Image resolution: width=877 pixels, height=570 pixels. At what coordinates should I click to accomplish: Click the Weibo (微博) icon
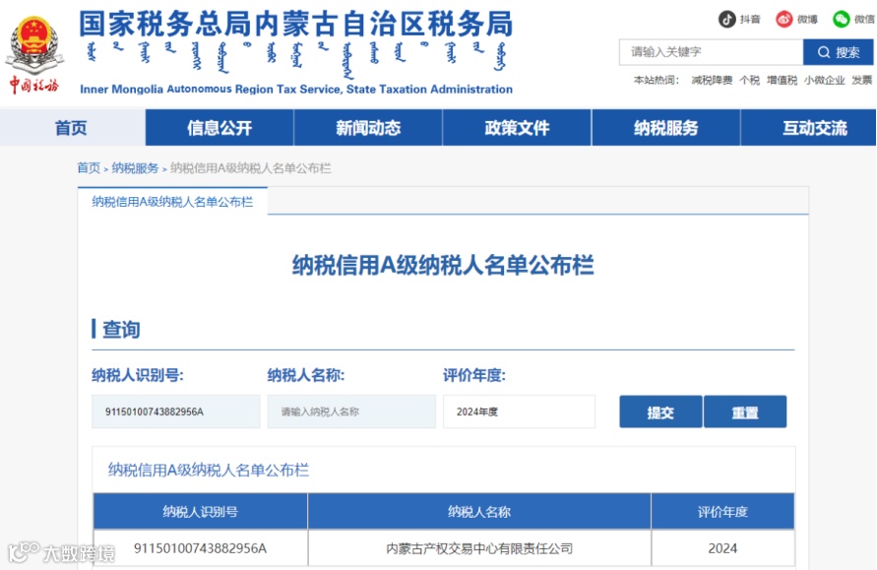(x=783, y=18)
